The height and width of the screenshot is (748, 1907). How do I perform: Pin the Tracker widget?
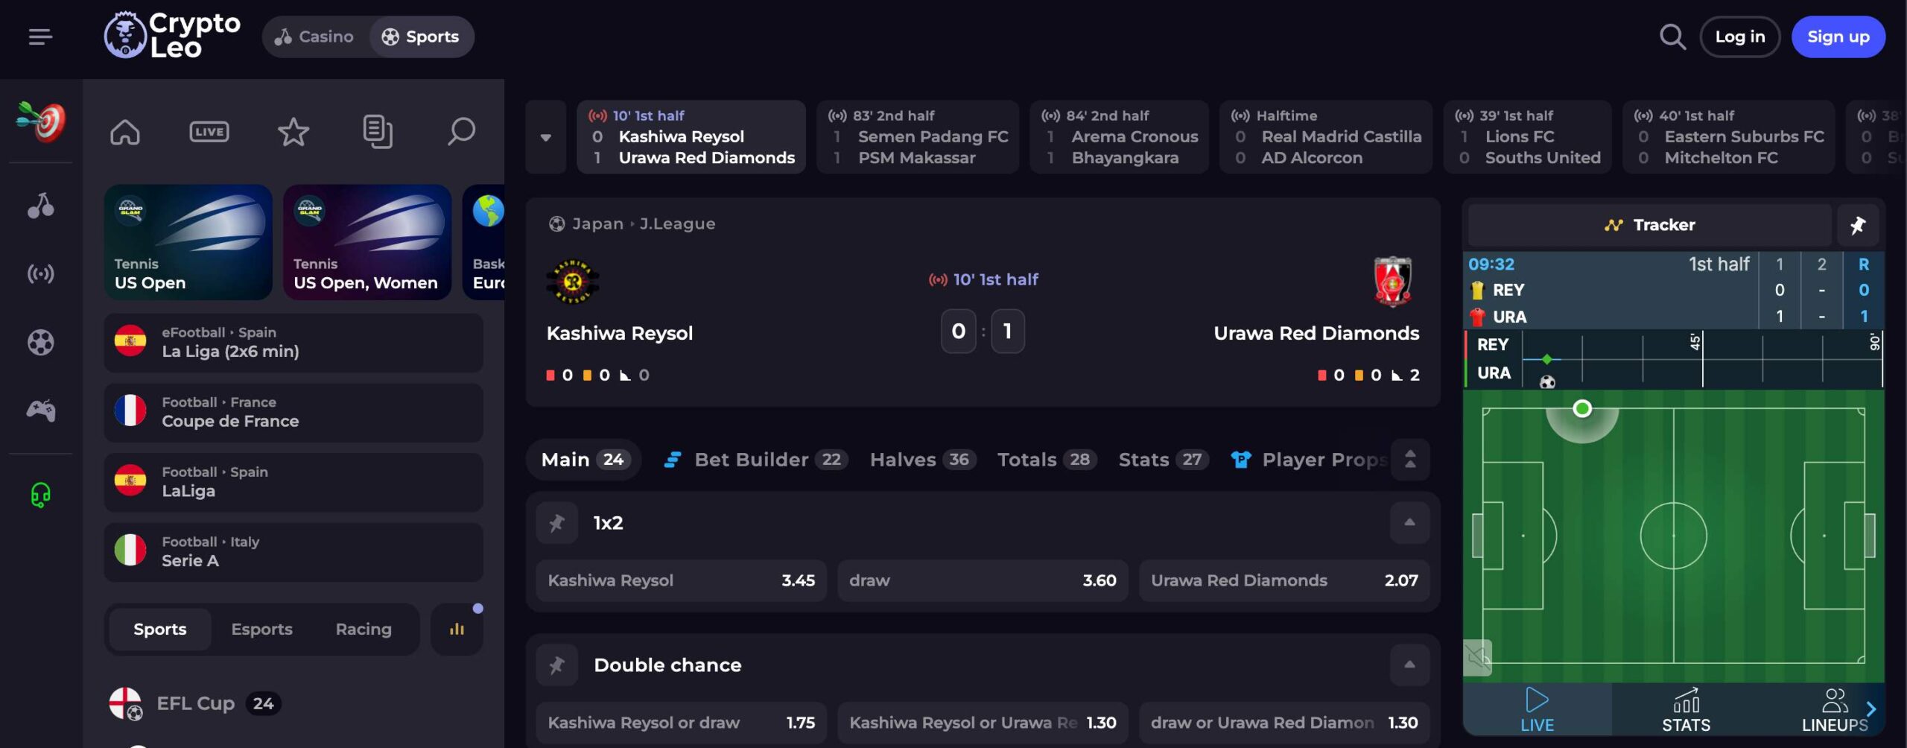point(1858,225)
